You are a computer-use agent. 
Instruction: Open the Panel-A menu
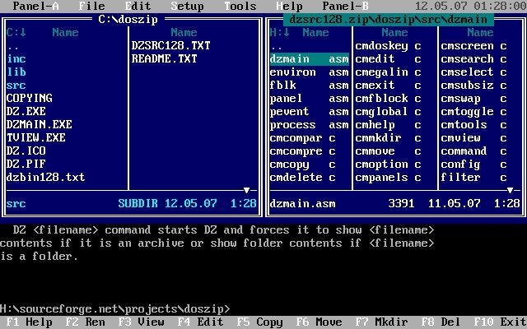(x=36, y=6)
